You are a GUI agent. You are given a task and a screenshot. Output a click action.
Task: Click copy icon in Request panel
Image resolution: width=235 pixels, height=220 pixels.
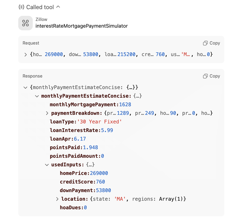205,43
